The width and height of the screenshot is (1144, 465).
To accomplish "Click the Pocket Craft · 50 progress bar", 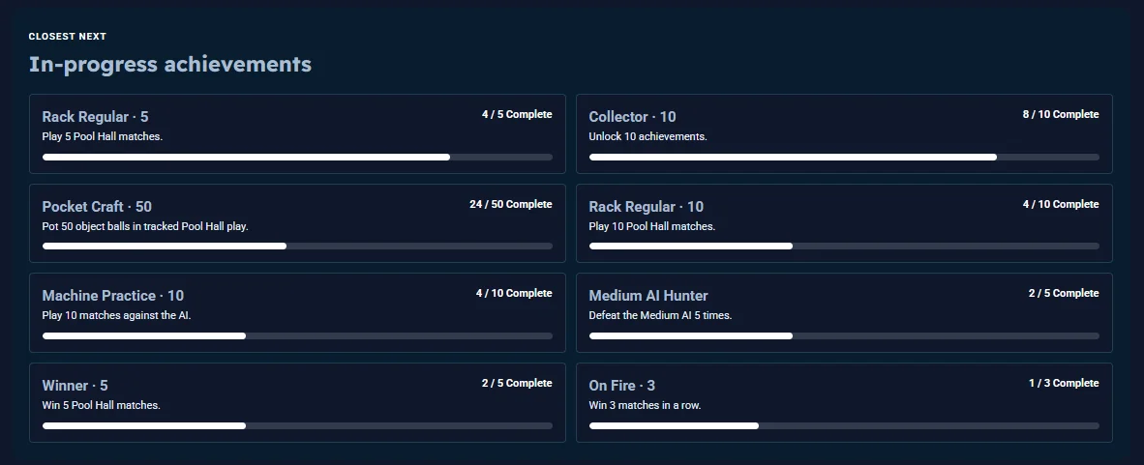I will [x=297, y=247].
